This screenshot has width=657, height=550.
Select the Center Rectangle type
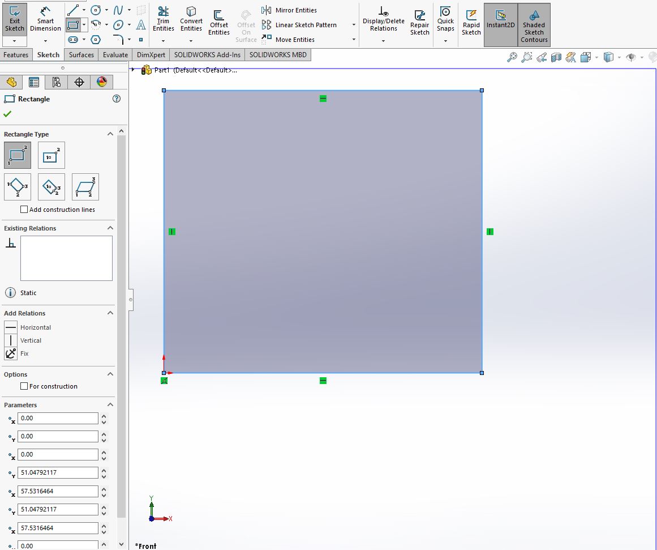51,155
